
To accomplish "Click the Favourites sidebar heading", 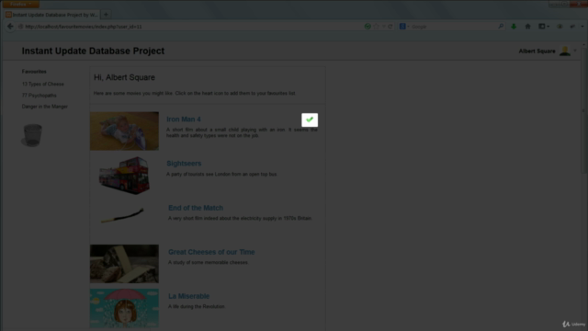I will click(34, 72).
